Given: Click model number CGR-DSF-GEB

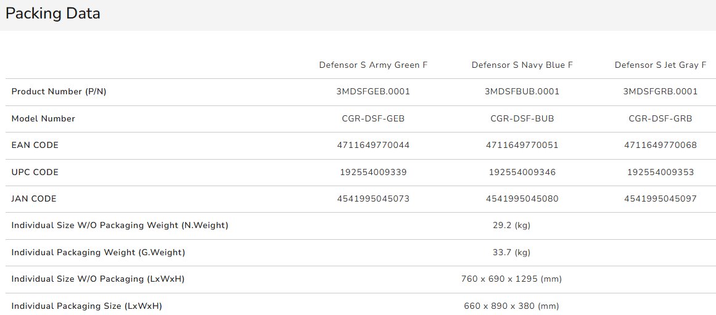Looking at the screenshot, I should (373, 118).
